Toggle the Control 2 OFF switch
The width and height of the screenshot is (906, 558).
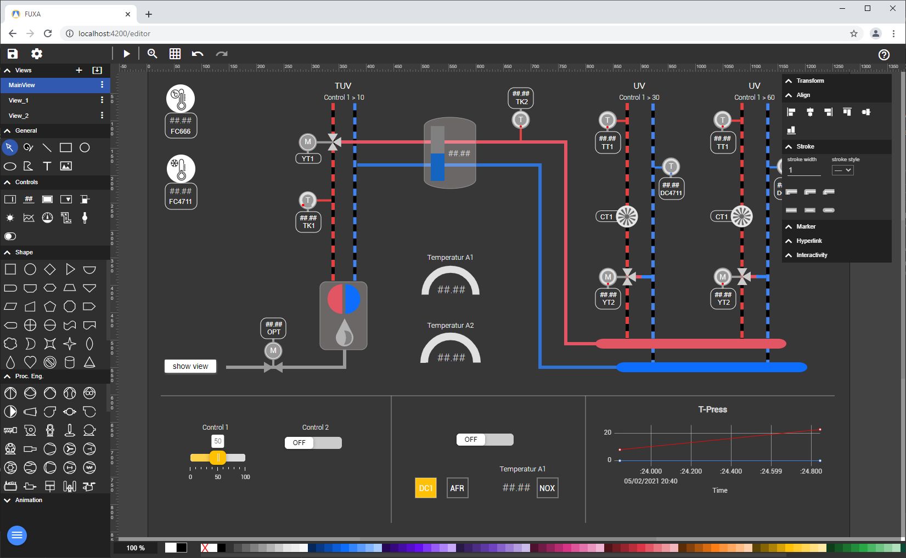coord(313,442)
